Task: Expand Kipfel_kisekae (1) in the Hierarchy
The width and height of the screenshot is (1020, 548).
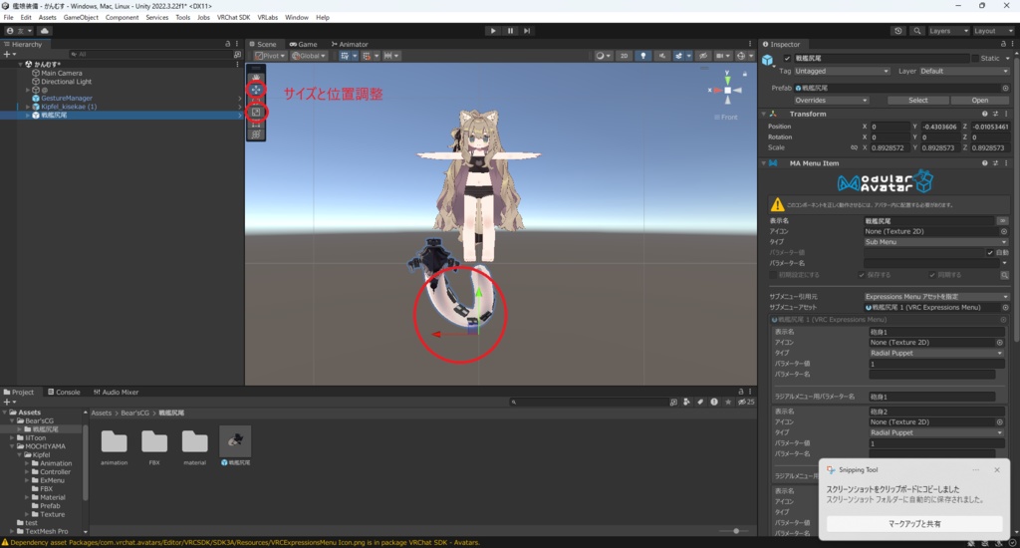Action: pyautogui.click(x=27, y=107)
